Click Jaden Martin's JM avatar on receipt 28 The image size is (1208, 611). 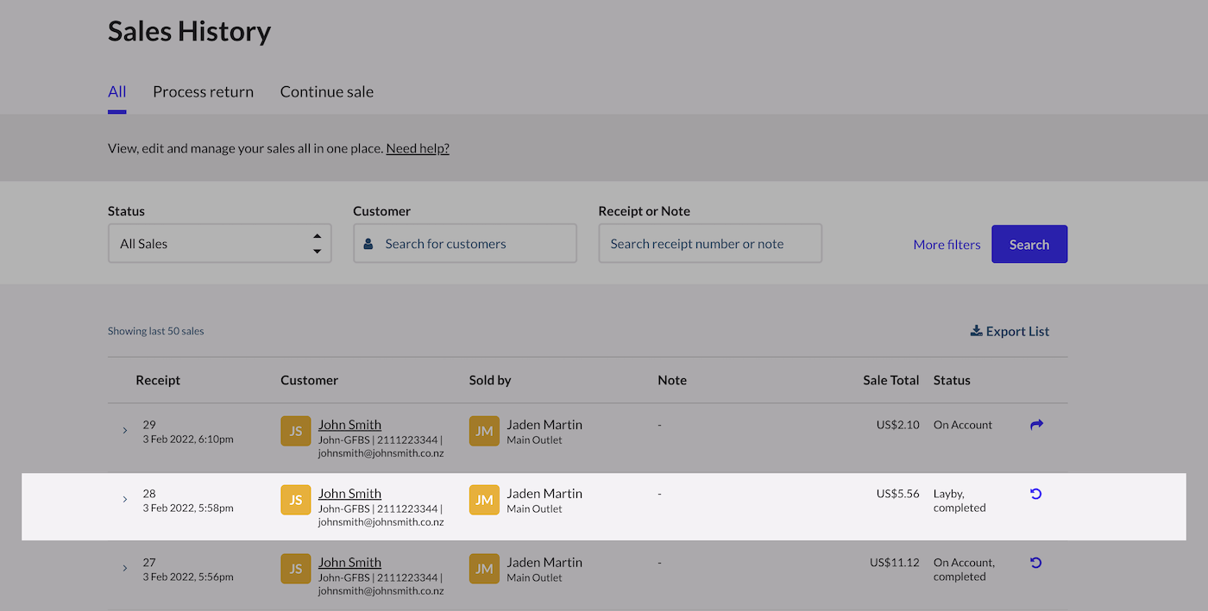click(484, 499)
